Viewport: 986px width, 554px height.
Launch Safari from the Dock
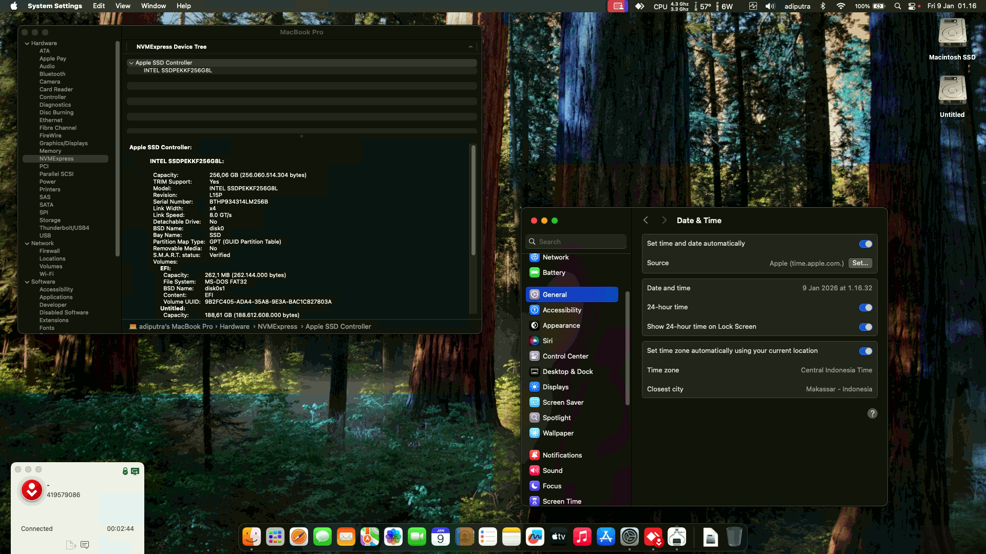pos(298,537)
